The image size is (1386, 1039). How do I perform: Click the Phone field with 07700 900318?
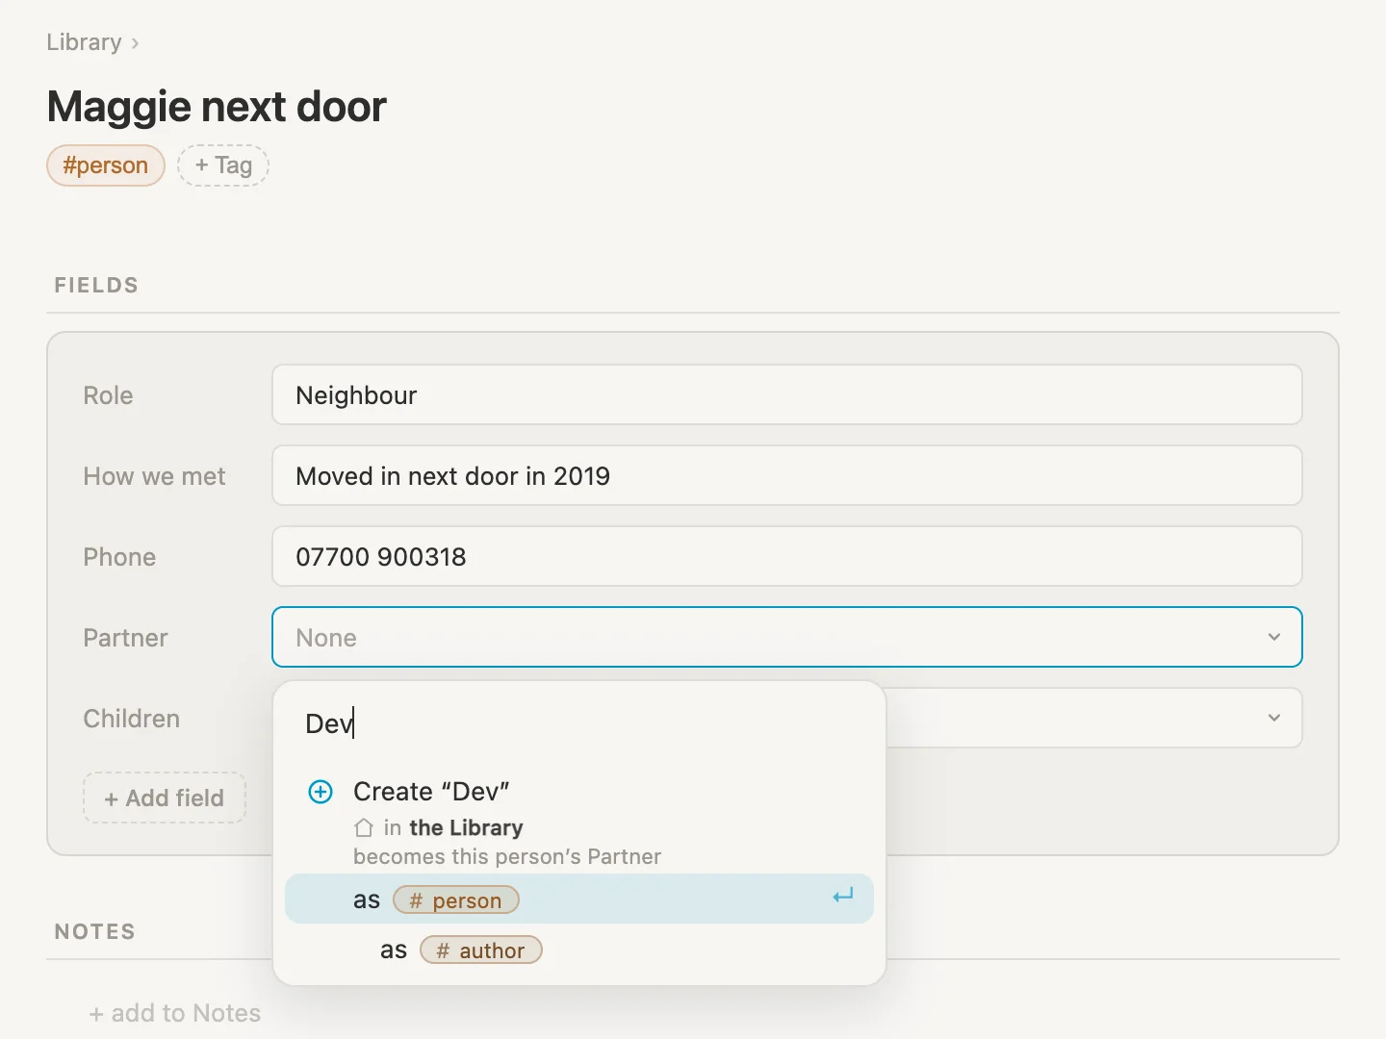point(787,556)
